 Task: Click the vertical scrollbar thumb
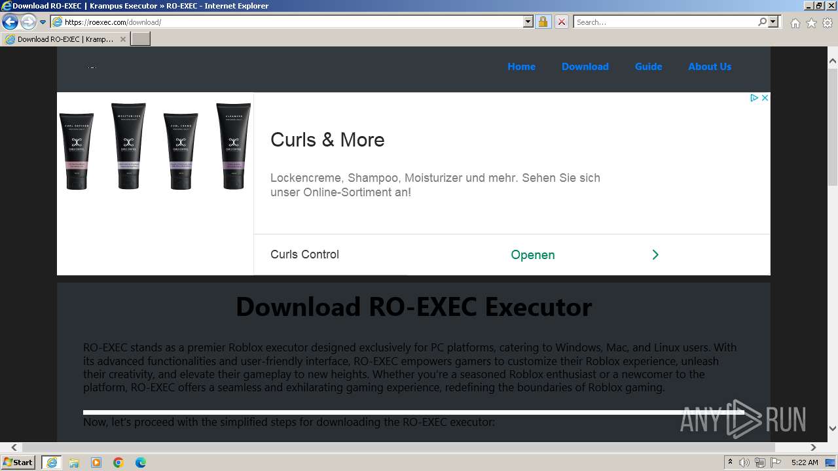(833, 126)
